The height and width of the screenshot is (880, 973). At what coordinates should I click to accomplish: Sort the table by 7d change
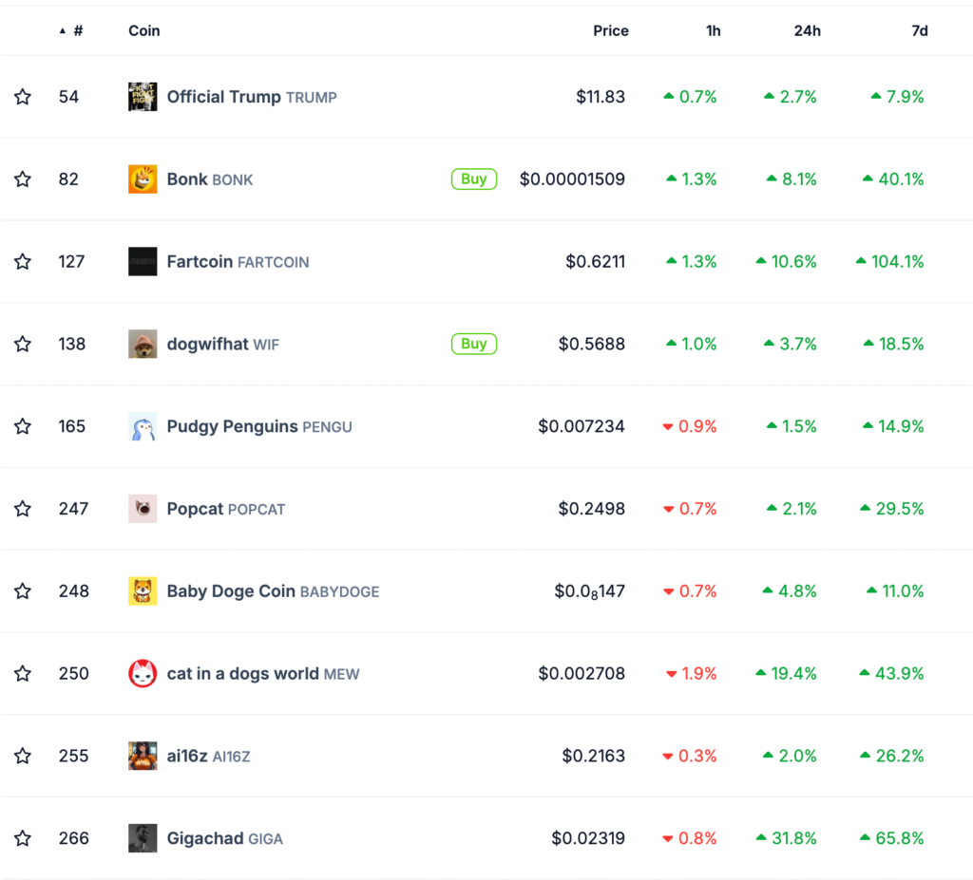(x=919, y=30)
